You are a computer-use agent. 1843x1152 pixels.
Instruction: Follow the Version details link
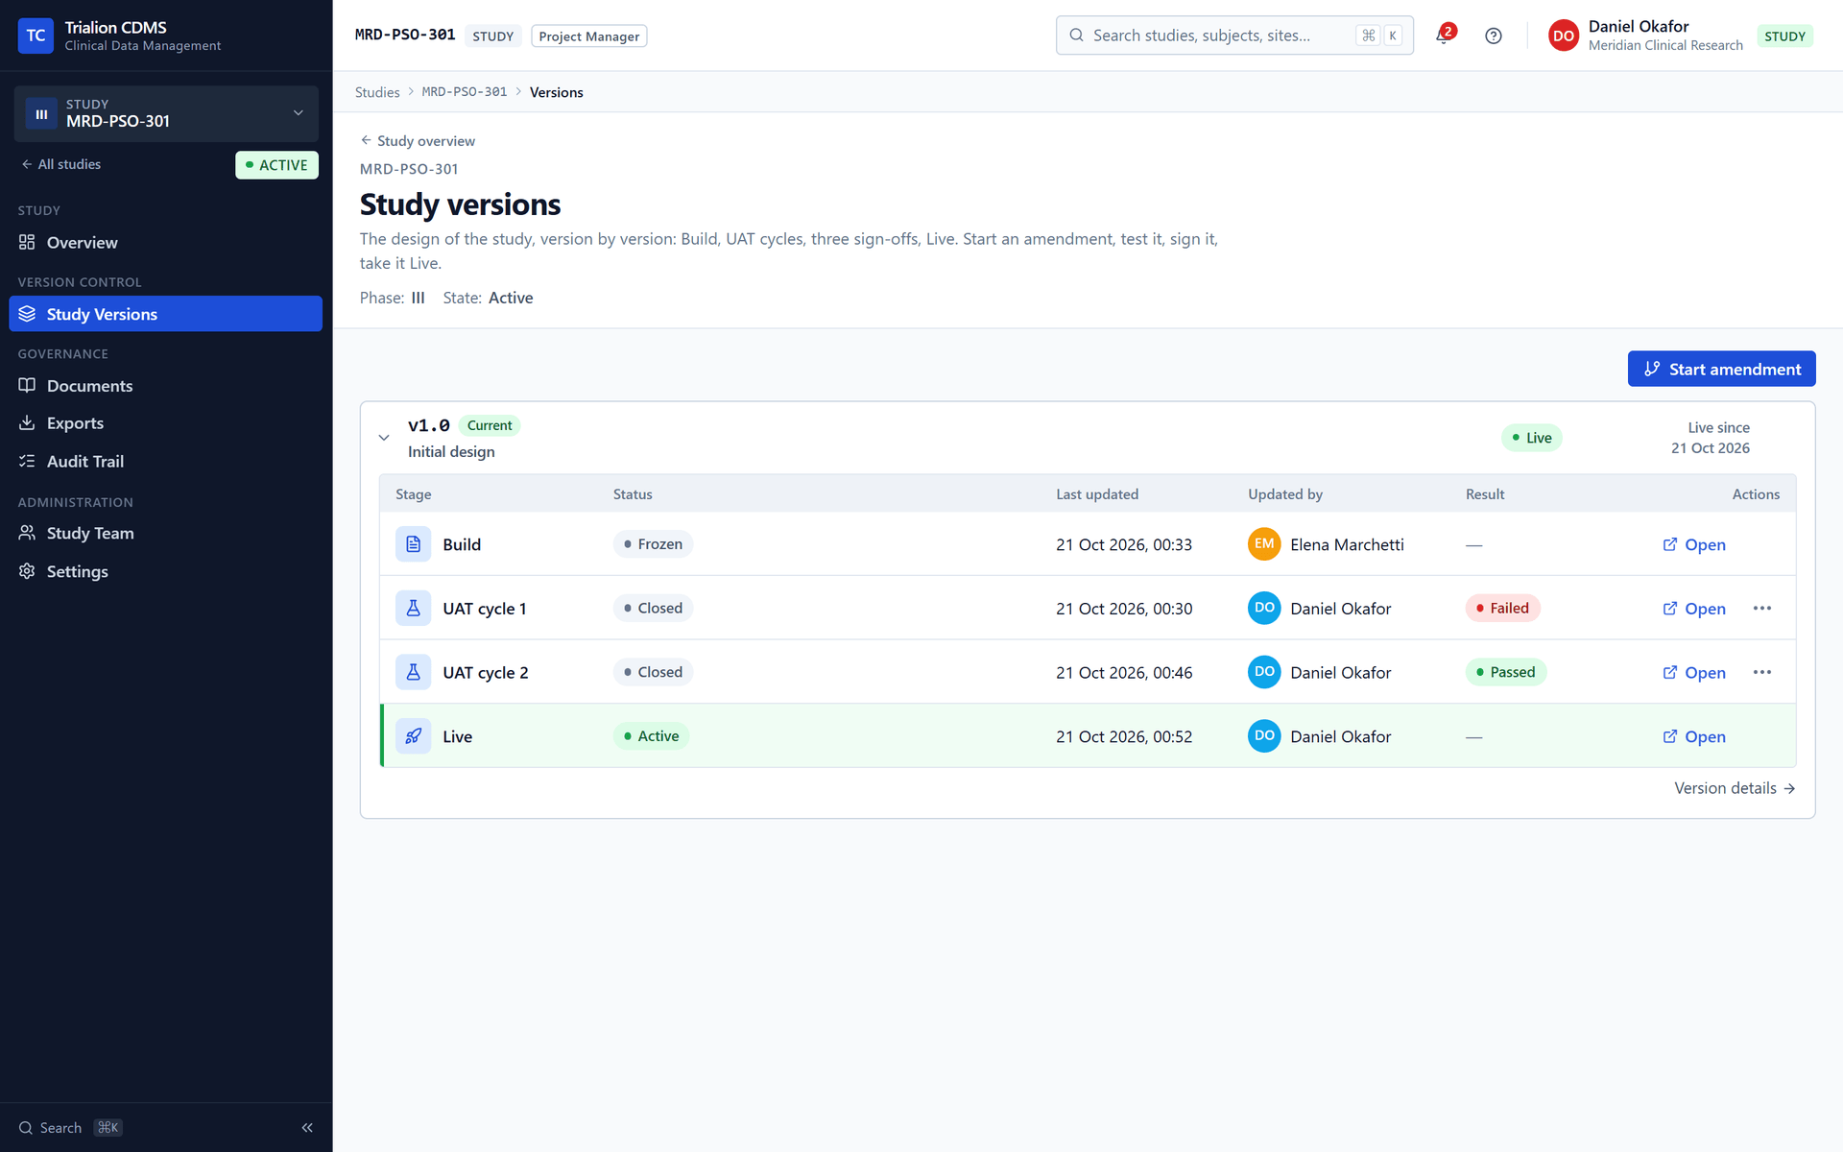[x=1735, y=788]
